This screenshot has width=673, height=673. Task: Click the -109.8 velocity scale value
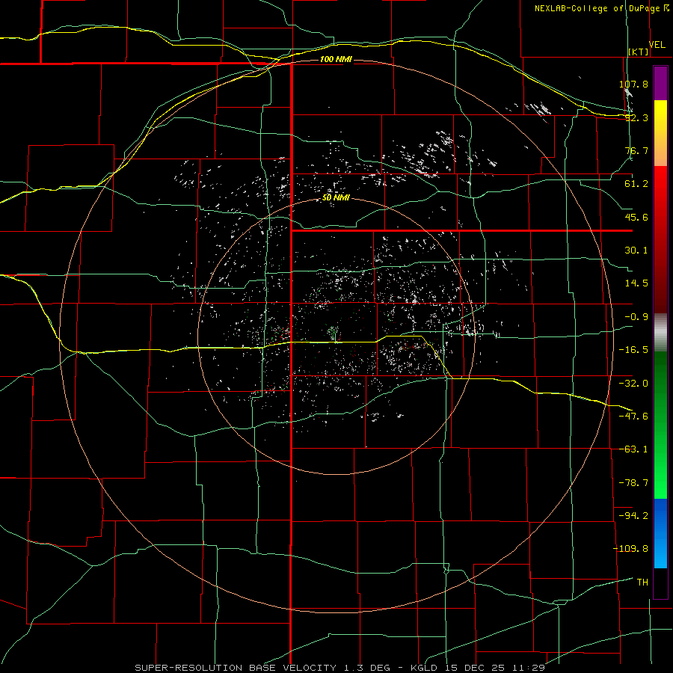pos(630,549)
